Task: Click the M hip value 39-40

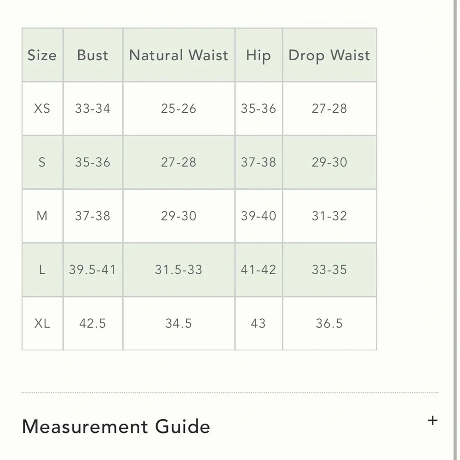Action: [x=259, y=216]
